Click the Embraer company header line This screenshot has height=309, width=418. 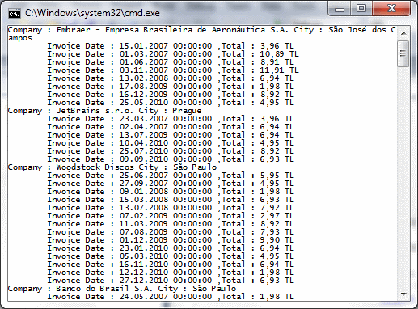pyautogui.click(x=202, y=34)
